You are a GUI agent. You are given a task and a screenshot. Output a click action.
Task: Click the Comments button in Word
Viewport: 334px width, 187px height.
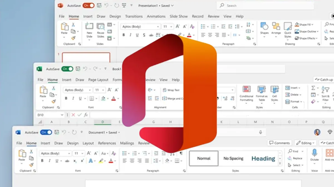coord(280,143)
